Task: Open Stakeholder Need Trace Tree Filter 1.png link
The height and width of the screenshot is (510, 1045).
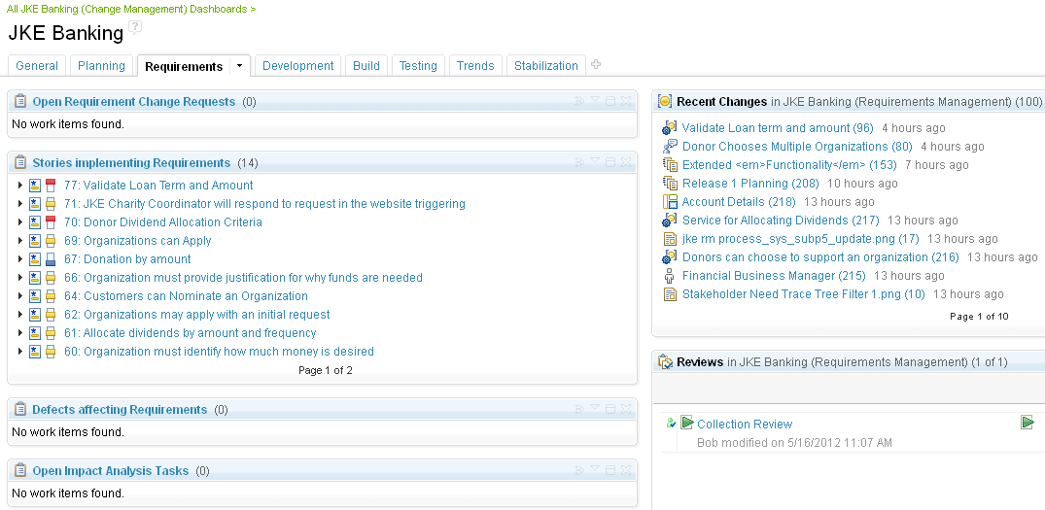Action: [803, 294]
